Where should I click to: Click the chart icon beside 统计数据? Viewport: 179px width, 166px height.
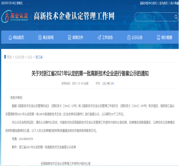158,37
